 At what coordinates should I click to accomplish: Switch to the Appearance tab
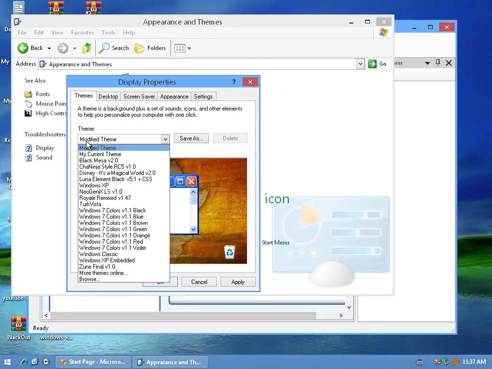[174, 96]
